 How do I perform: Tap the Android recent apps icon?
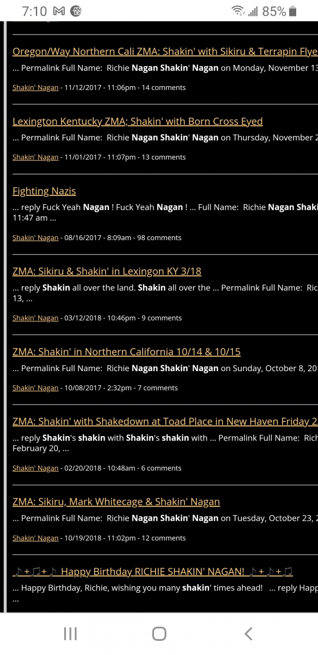click(x=70, y=633)
